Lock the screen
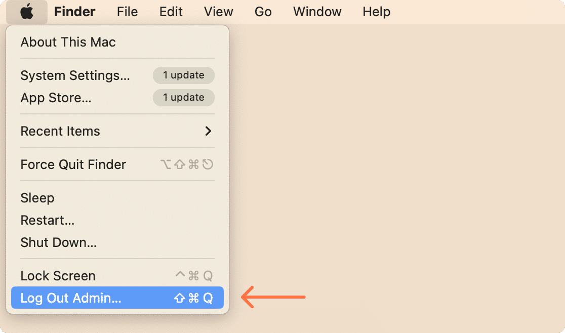Screen dimensions: 565x333 [57, 275]
